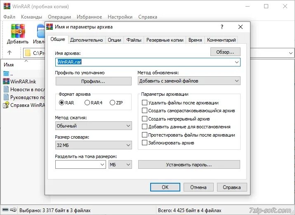Open Команды menu
This screenshot has width=295, height=215.
click(x=31, y=17)
